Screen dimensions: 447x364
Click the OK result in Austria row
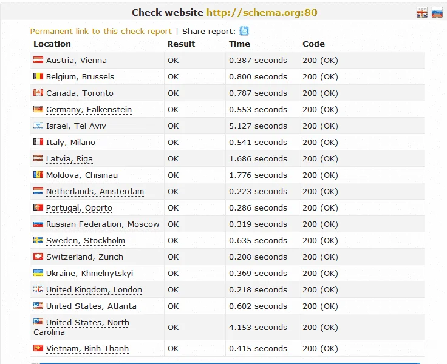(x=173, y=61)
